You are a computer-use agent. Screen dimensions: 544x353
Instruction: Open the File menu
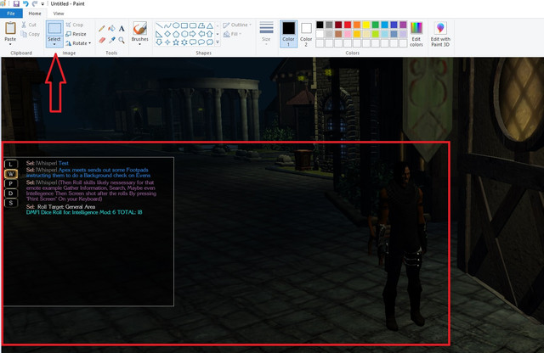point(11,14)
